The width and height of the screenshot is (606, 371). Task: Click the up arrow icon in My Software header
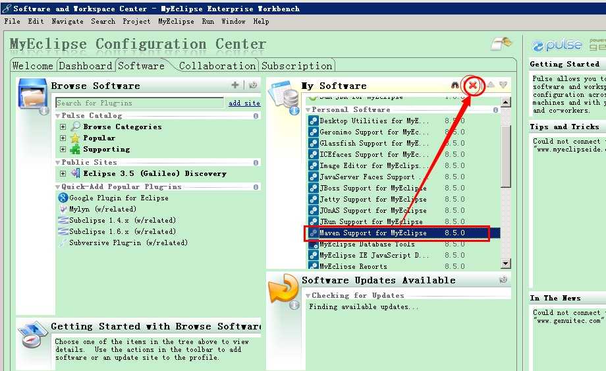click(491, 84)
